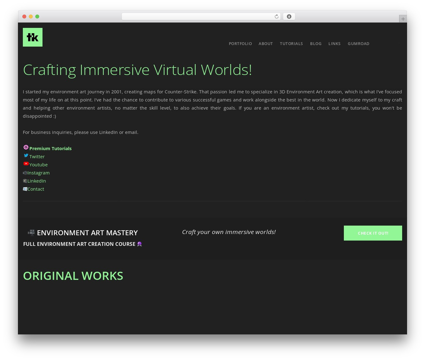Click the Original Works heading
This screenshot has height=360, width=425.
73,276
